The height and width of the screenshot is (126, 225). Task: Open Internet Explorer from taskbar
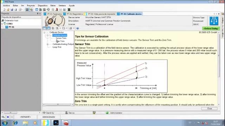coord(15,123)
